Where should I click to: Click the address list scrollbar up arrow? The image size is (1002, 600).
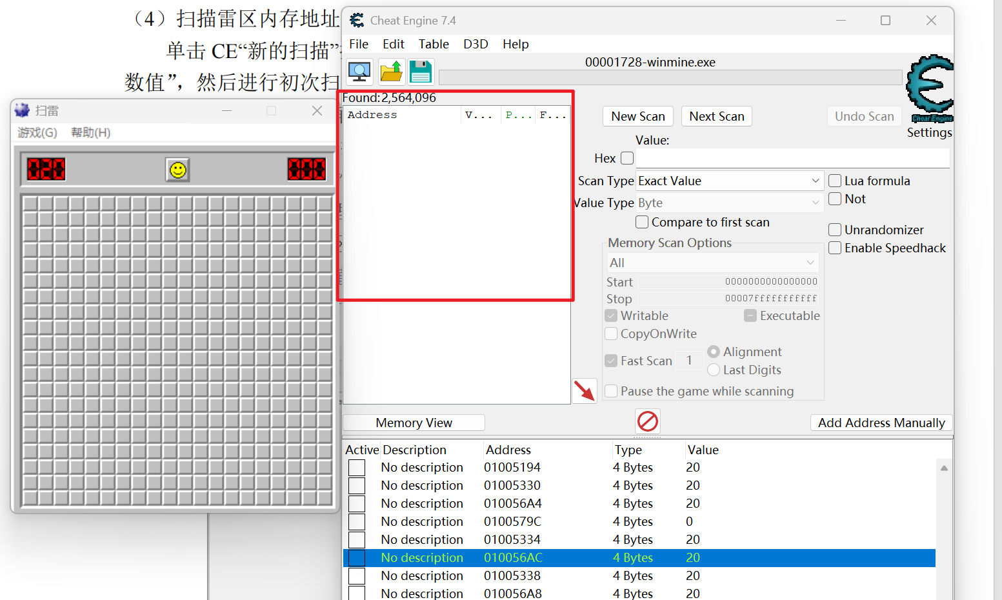pyautogui.click(x=944, y=468)
